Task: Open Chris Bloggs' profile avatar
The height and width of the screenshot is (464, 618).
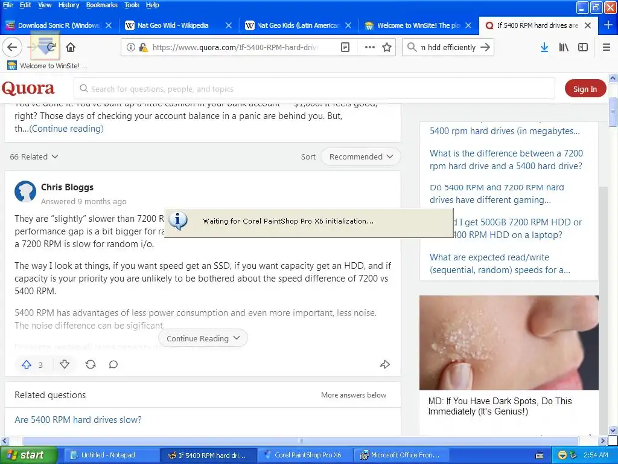Action: coord(25,192)
